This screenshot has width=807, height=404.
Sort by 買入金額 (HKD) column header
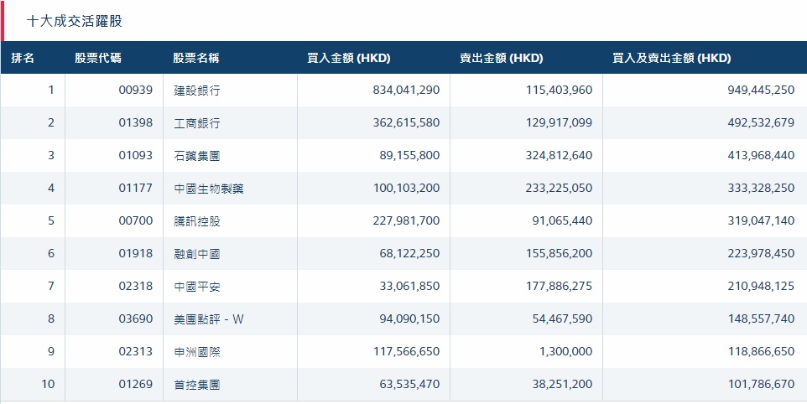click(x=349, y=58)
